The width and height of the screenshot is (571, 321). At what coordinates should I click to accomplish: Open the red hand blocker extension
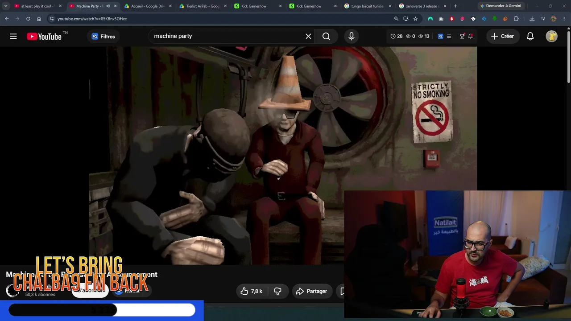[x=451, y=19]
